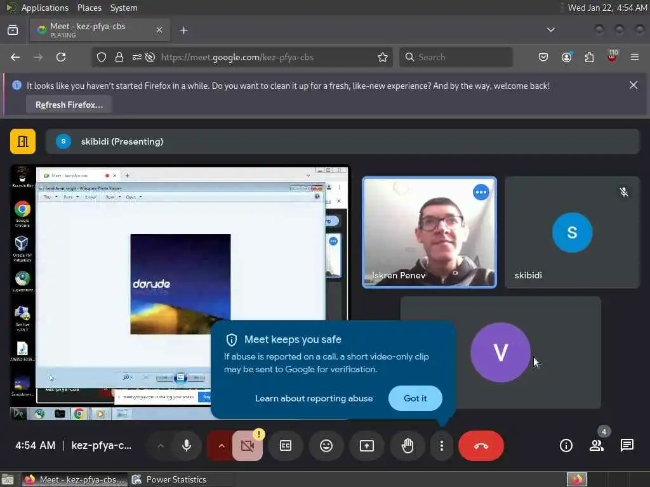650x487 pixels.
Task: Open Learn about reporting abuse link
Action: 314,398
